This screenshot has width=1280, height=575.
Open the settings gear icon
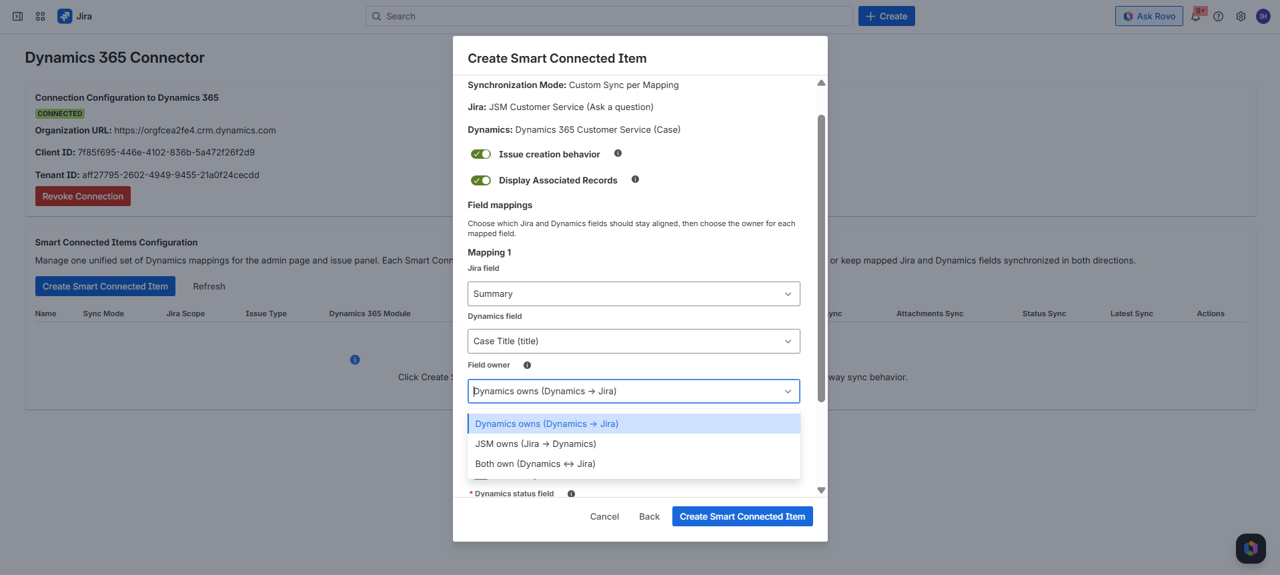(x=1241, y=17)
